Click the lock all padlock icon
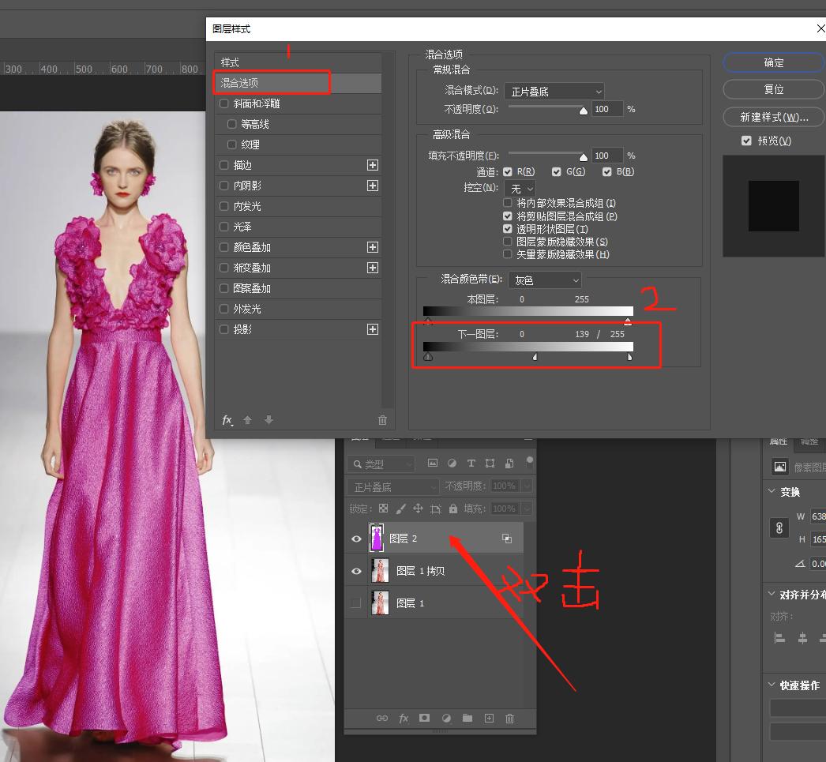The width and height of the screenshot is (826, 762). (x=453, y=509)
